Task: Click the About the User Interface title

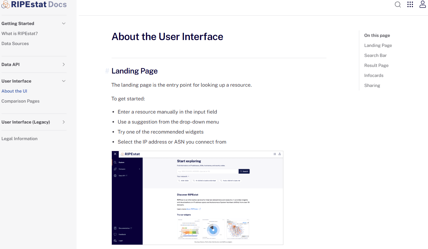Action: tap(167, 37)
